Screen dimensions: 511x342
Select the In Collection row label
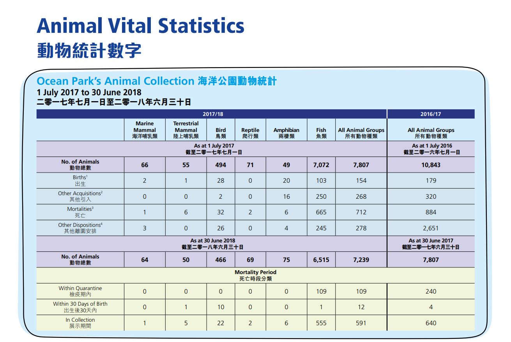coord(80,323)
